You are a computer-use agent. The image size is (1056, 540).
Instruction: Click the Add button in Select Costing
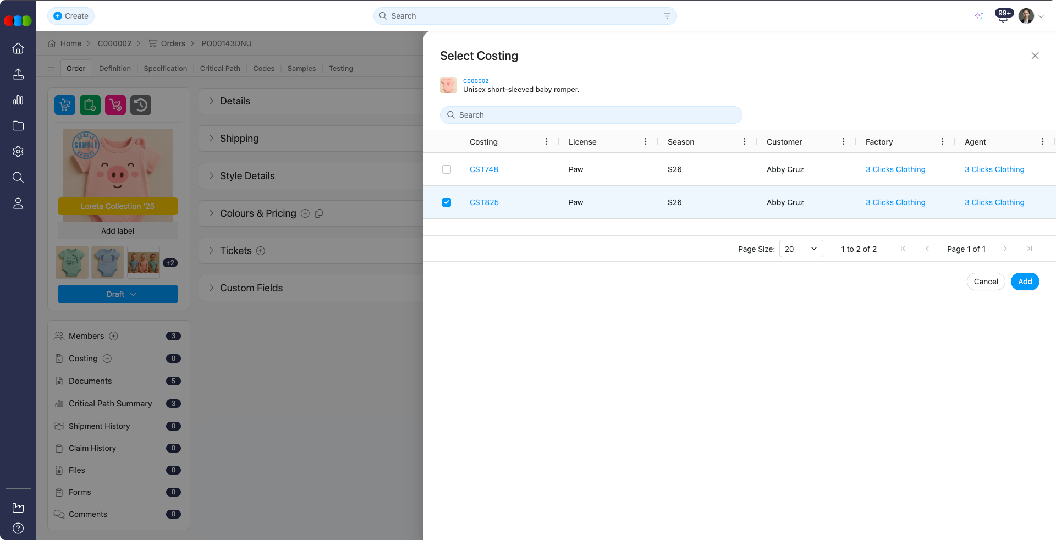(x=1025, y=282)
